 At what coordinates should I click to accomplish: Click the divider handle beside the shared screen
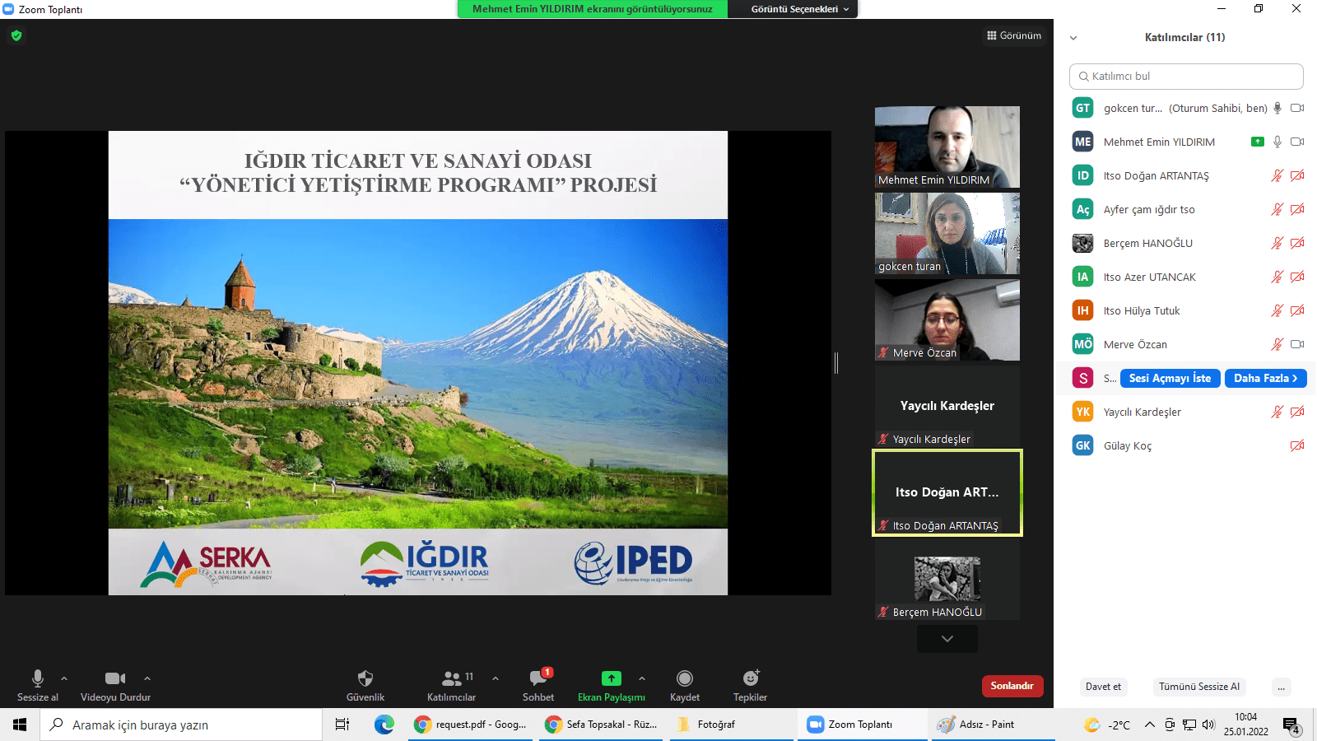836,363
